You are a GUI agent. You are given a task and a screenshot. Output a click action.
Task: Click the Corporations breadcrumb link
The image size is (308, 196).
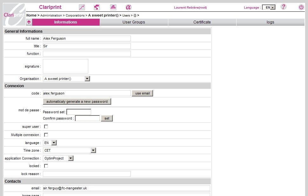tap(75, 15)
